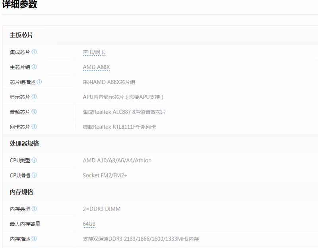Click the 主芯片组 label
Screen dimensions: 318x248
point(20,67)
